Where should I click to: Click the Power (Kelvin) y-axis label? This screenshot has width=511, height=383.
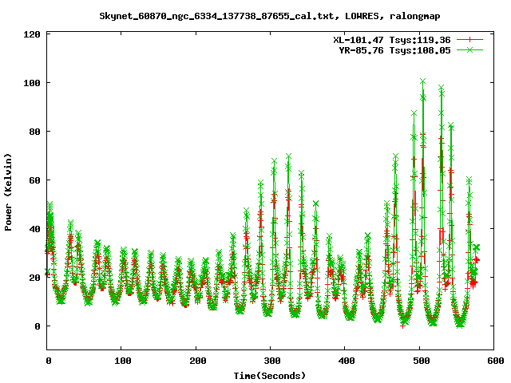8,192
